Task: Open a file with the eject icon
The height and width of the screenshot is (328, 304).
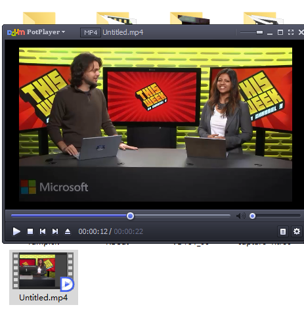Action: 68,231
